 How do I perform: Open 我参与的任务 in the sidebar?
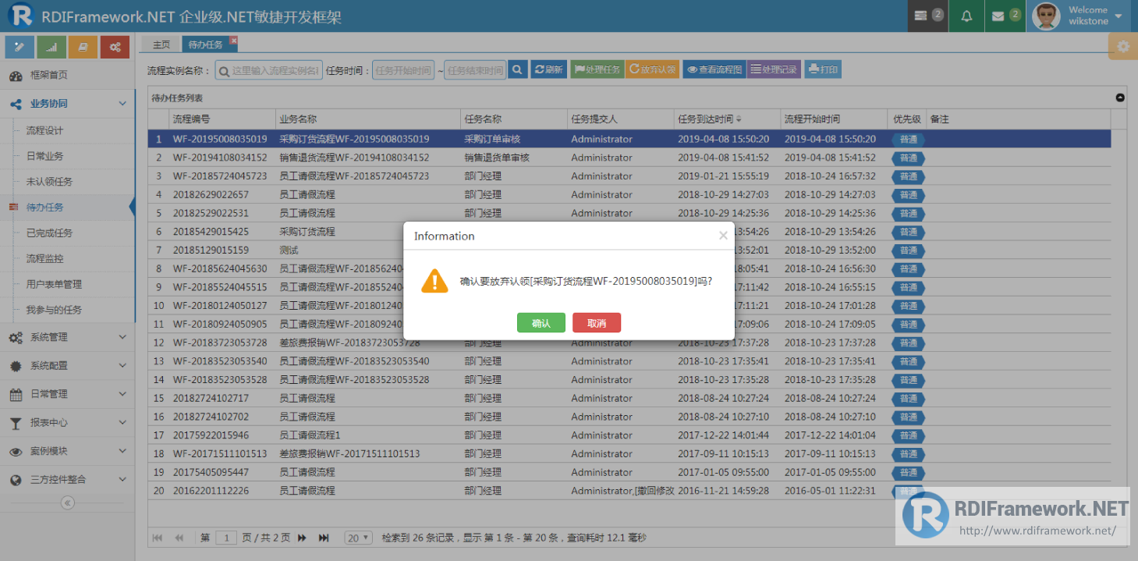pos(67,310)
